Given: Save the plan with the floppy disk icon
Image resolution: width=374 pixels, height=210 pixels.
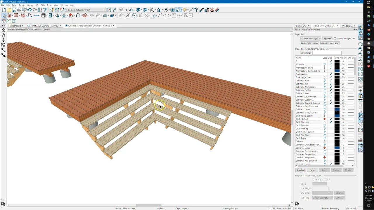Looking at the screenshot, I should click(14, 10).
